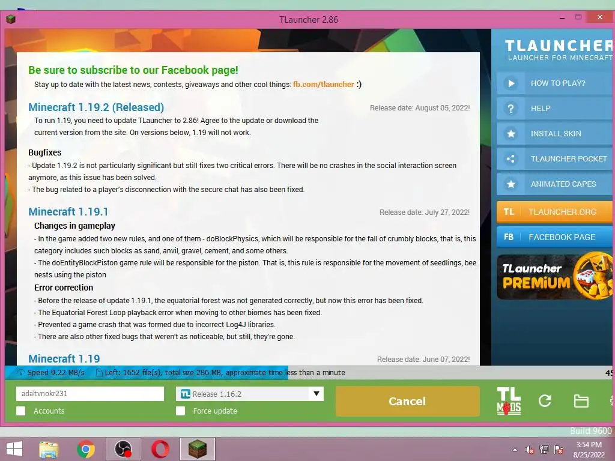Screen dimensions: 615x461
Task: Open the HELP menu item
Action: [x=554, y=108]
